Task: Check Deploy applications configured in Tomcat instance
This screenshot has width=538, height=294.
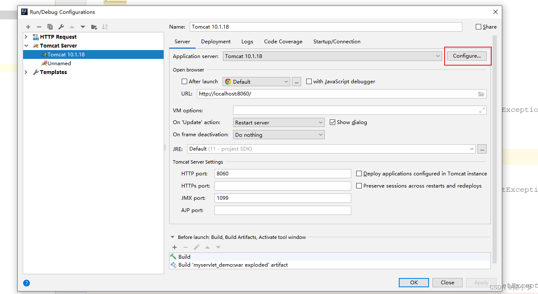Action: pyautogui.click(x=359, y=173)
